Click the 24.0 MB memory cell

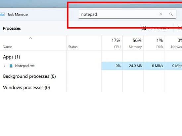[x=135, y=66]
